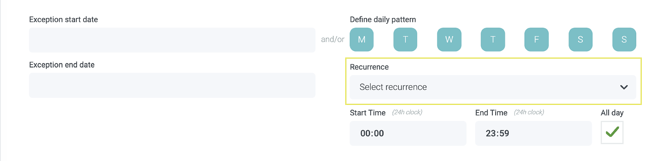Click the Recurrence chevron arrow
This screenshot has width=663, height=161.
pyautogui.click(x=624, y=87)
